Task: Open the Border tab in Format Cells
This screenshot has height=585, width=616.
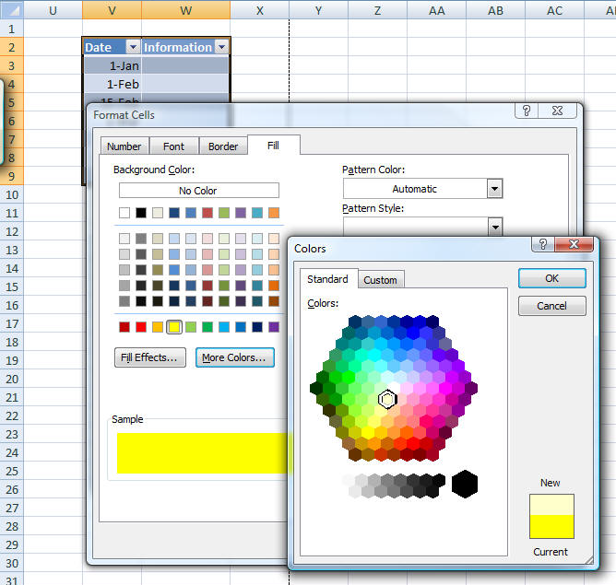Action: click(223, 146)
